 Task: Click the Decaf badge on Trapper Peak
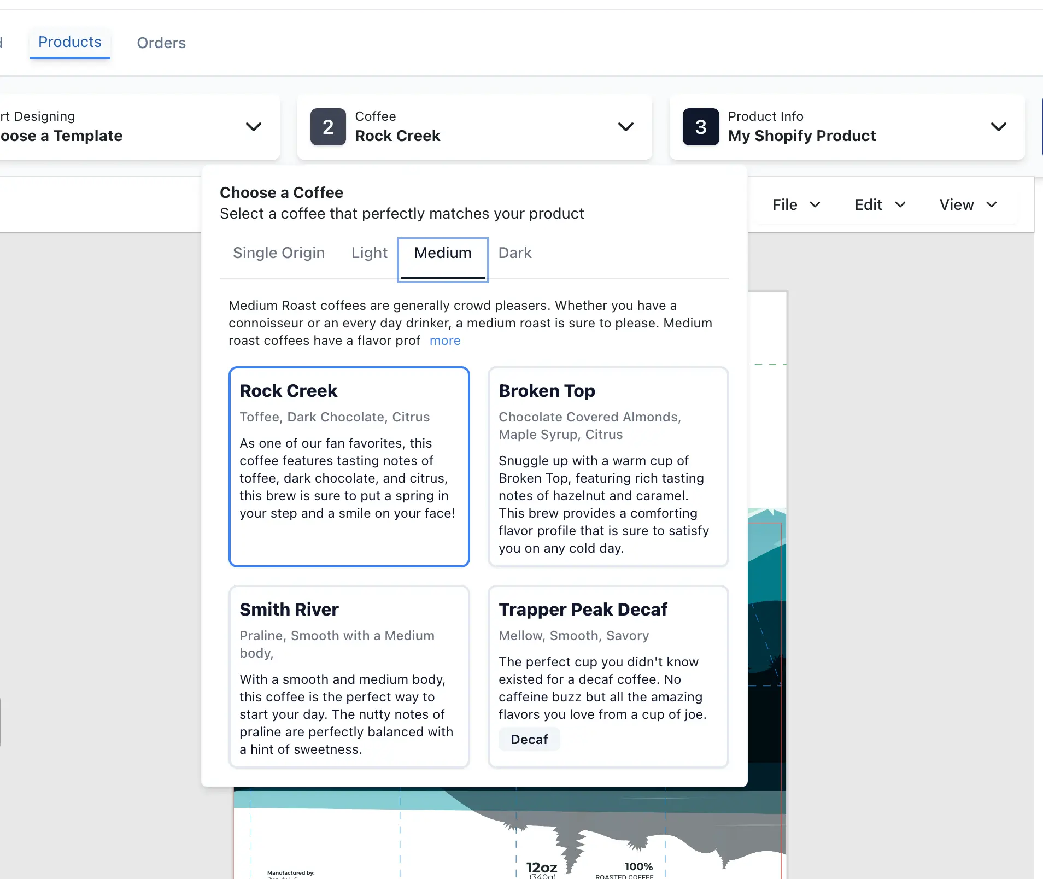pyautogui.click(x=529, y=740)
